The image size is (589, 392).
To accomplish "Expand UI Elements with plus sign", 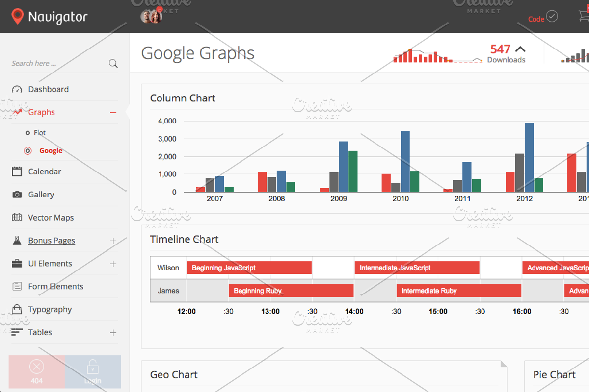I will point(113,264).
